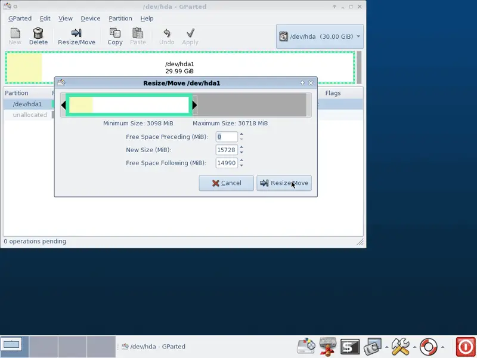Image resolution: width=477 pixels, height=358 pixels.
Task: Switch to the /dev/hda - GParted taskbar entry
Action: 154,347
